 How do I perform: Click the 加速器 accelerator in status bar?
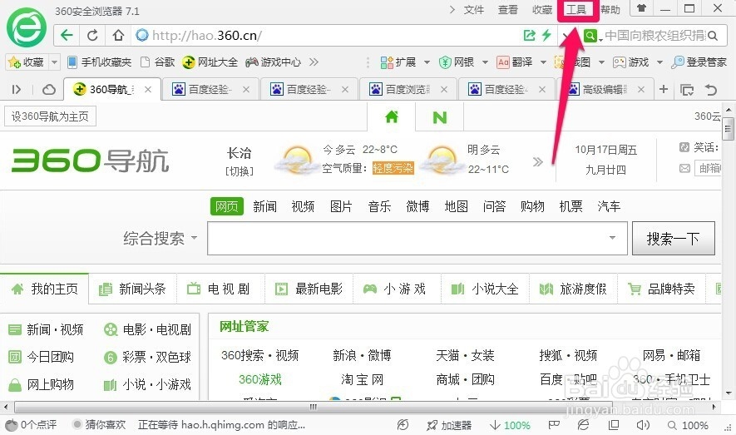[449, 425]
